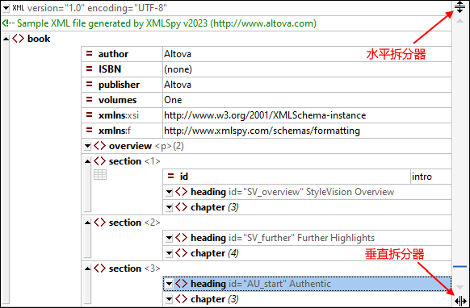Screen dimensions: 470x308
Task: Expand heading SV_overview arrow
Action: pyautogui.click(x=169, y=192)
